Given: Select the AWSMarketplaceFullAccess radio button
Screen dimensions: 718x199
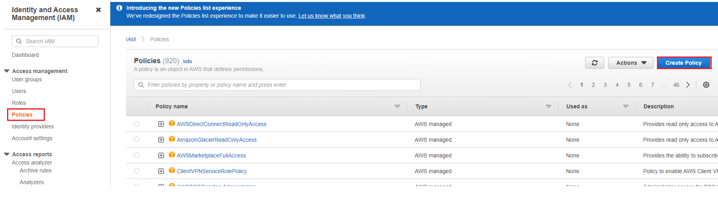Looking at the screenshot, I should click(x=137, y=155).
